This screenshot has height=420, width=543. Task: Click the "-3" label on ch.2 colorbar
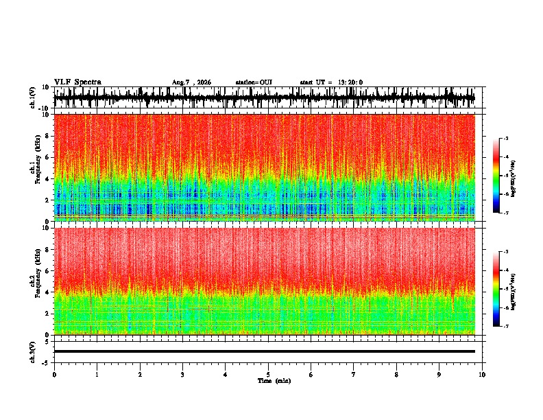point(506,252)
